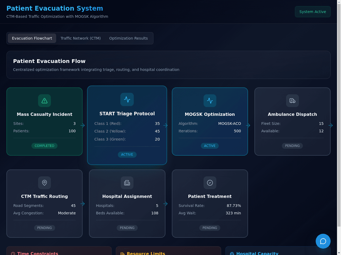
Task: Click the Patient Treatment checkmark circle icon
Action: tap(210, 183)
